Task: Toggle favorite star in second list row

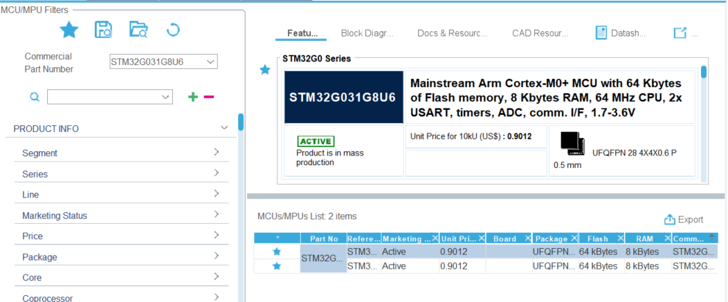Action: [277, 266]
